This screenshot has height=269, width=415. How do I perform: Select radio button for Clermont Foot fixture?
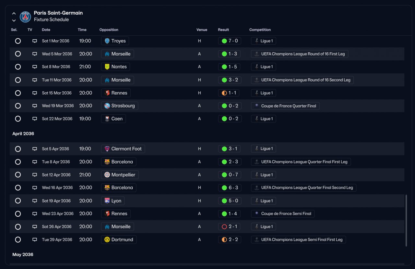pos(18,149)
